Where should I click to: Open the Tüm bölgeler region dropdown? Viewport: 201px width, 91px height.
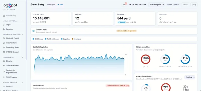pyautogui.click(x=156, y=5)
